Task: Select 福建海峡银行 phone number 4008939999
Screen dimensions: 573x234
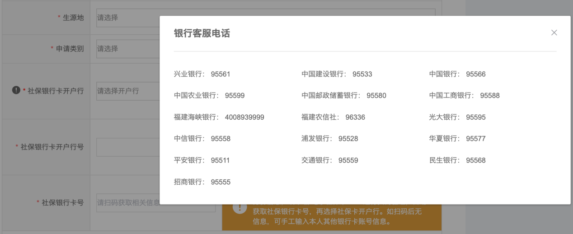Action: point(244,117)
